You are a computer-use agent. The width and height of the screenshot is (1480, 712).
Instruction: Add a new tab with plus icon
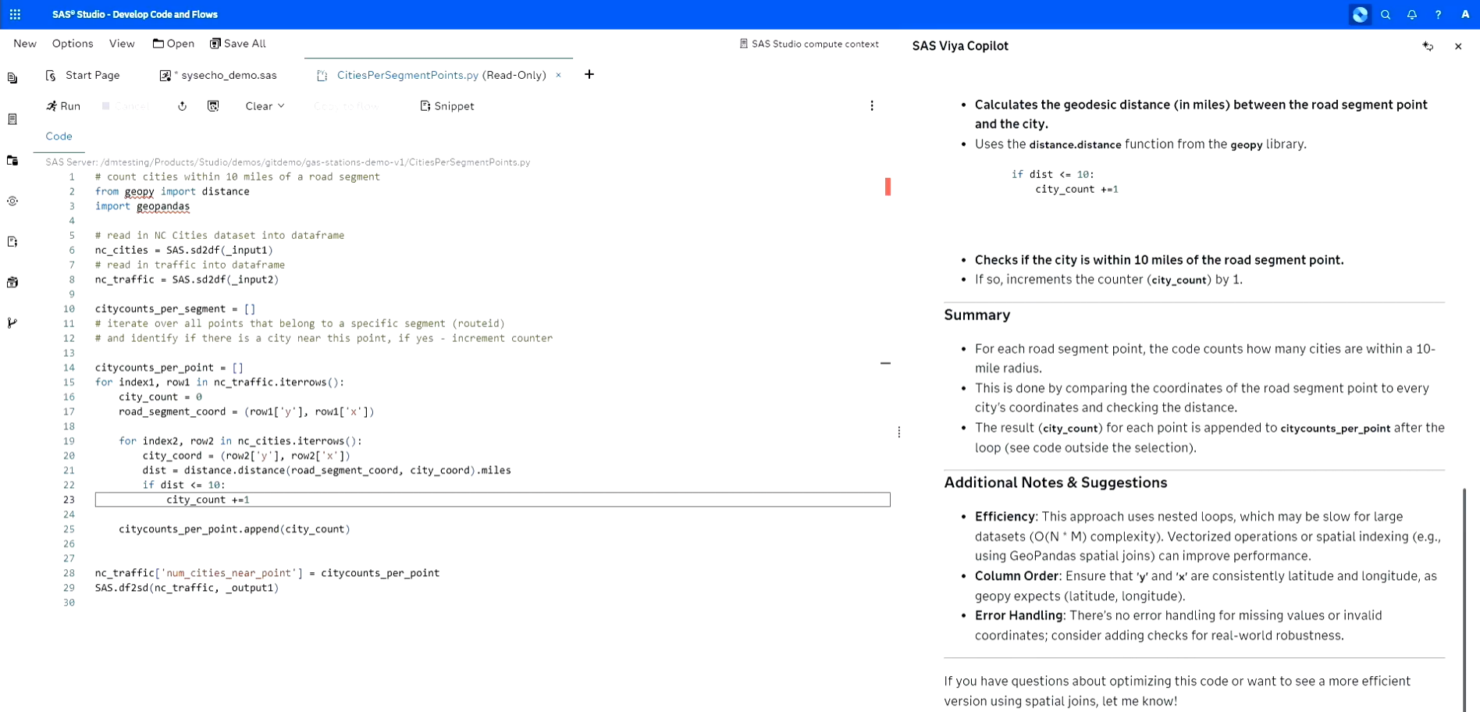click(589, 74)
